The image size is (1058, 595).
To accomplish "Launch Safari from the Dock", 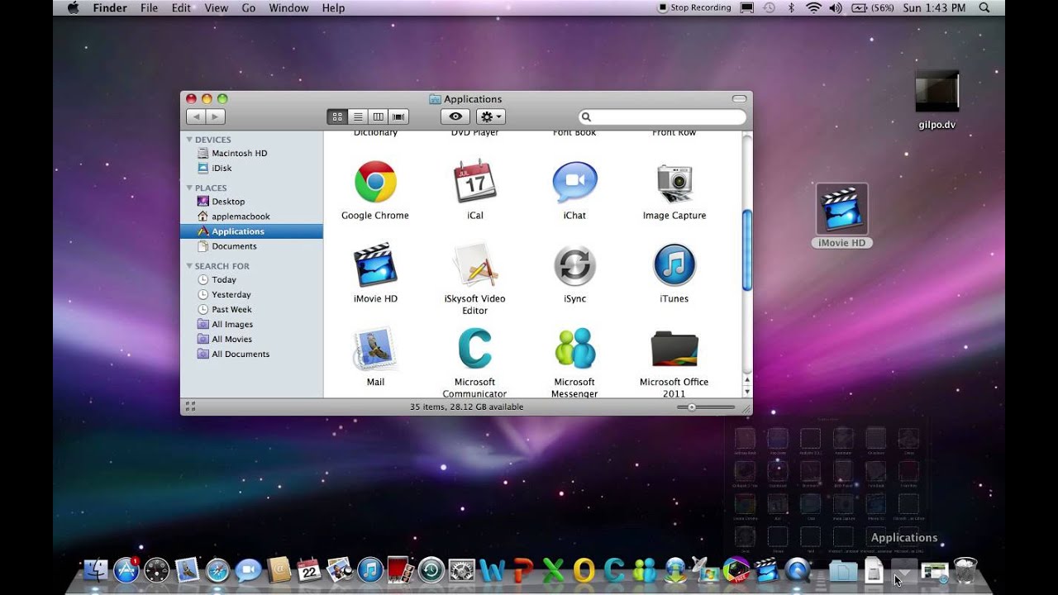I will pyautogui.click(x=217, y=569).
